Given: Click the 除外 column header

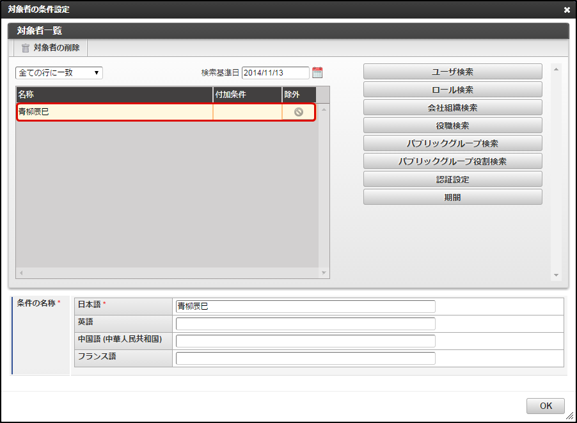Looking at the screenshot, I should [299, 95].
